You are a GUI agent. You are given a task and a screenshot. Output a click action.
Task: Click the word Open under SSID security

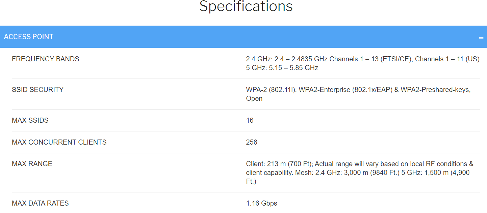(254, 99)
